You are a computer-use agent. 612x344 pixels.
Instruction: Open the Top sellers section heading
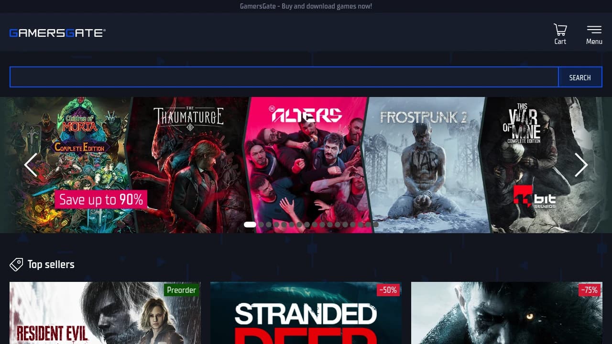(51, 264)
